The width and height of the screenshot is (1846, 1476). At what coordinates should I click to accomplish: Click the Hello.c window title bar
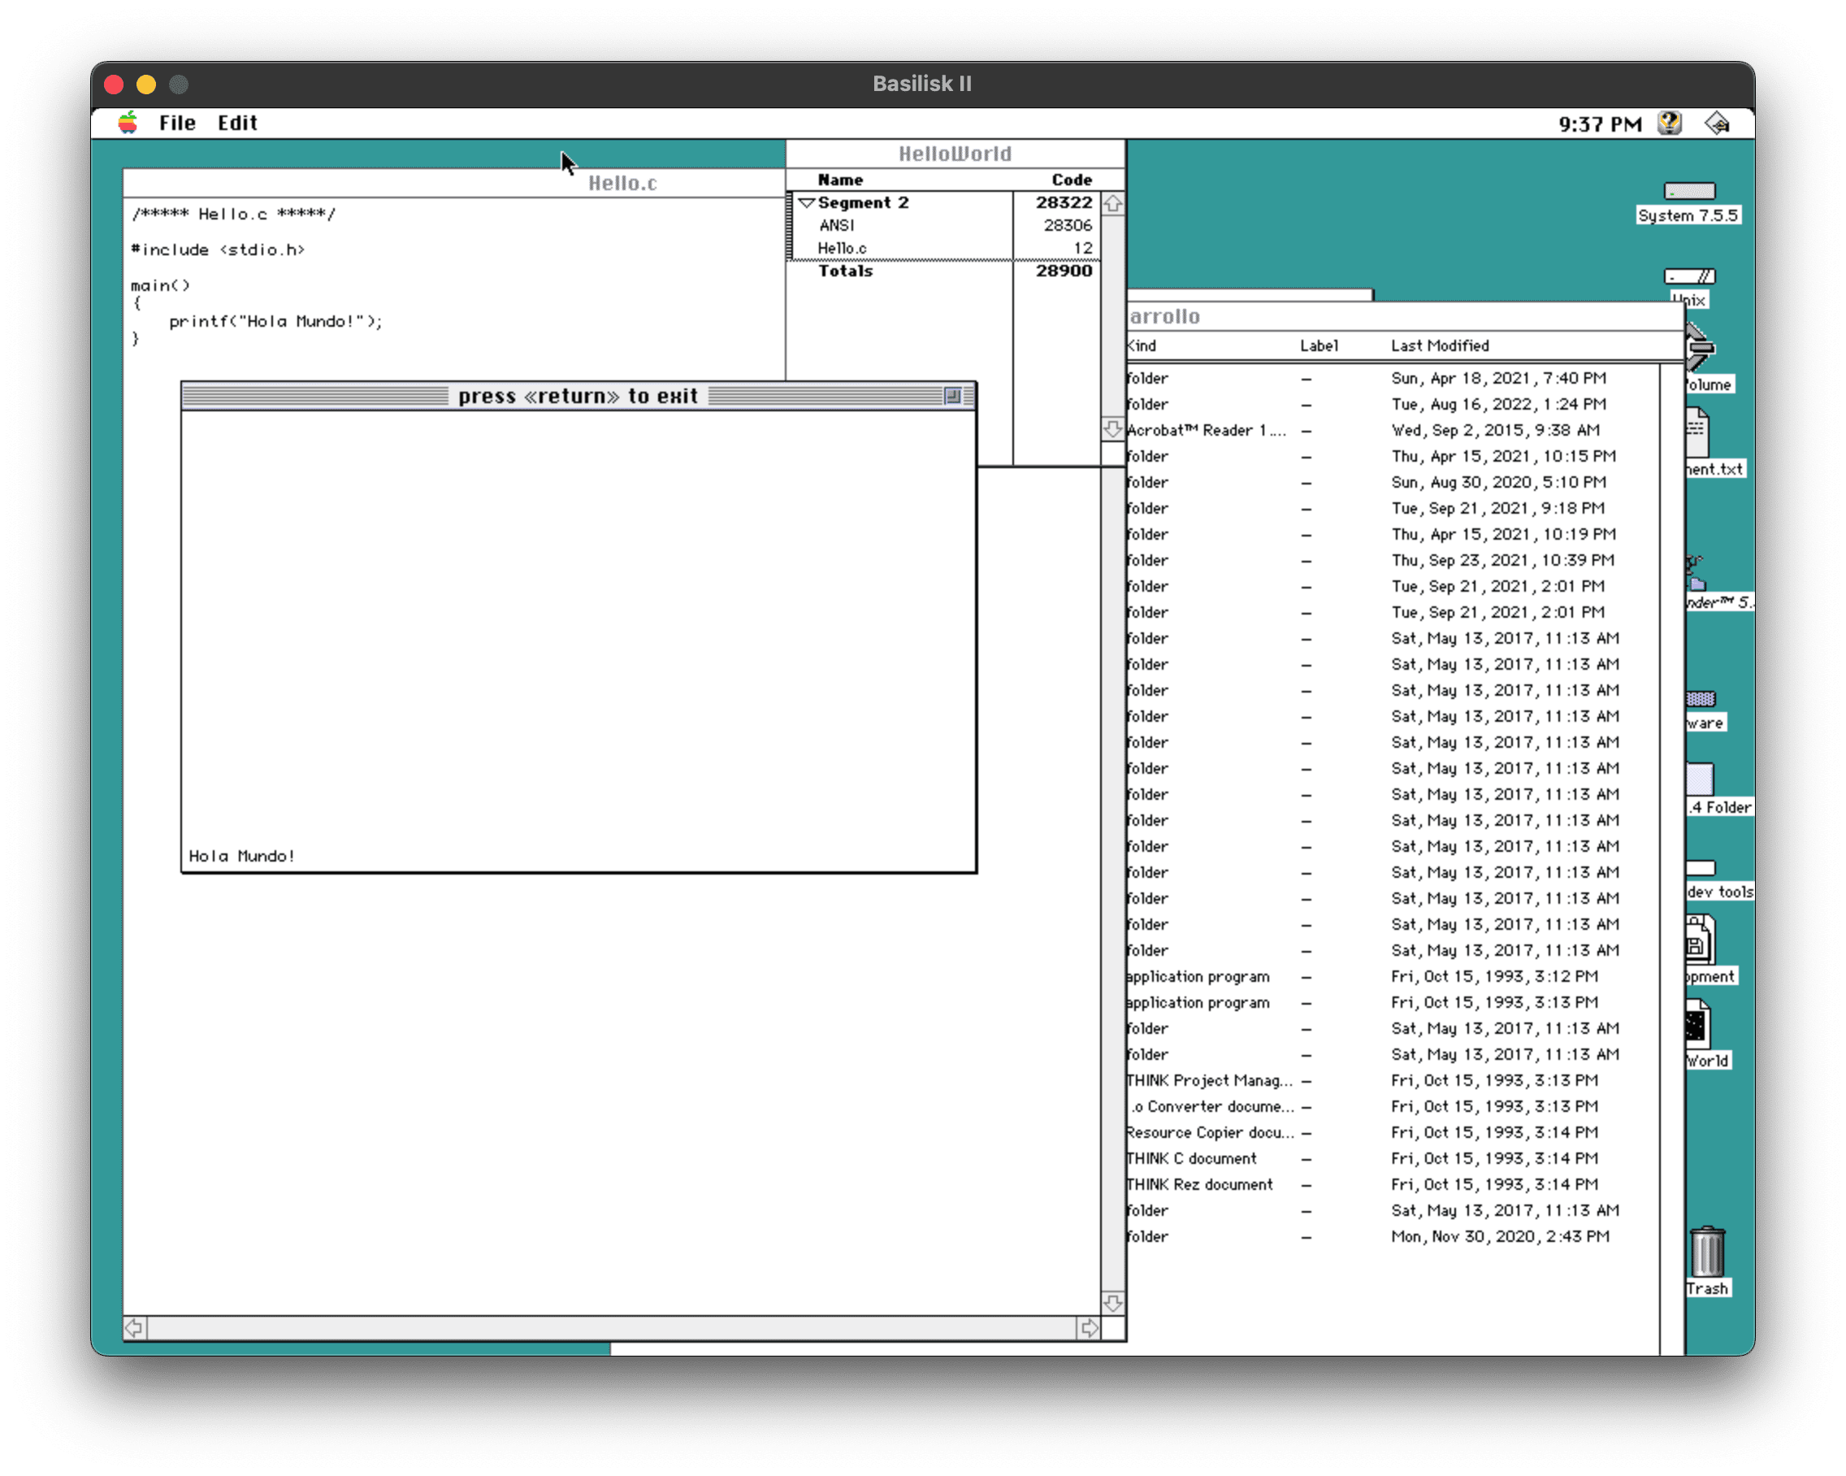(x=455, y=184)
